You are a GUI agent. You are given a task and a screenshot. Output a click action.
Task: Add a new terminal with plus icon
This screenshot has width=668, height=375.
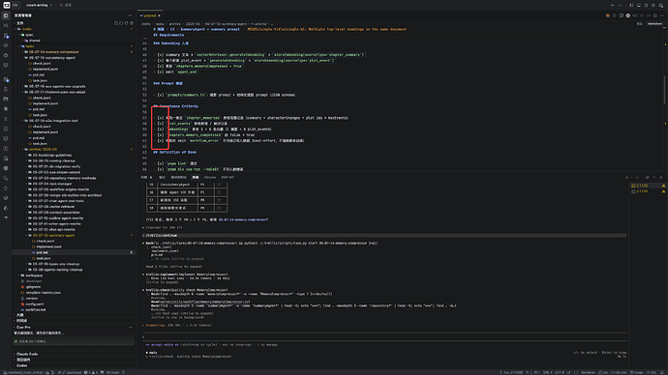coord(627,177)
